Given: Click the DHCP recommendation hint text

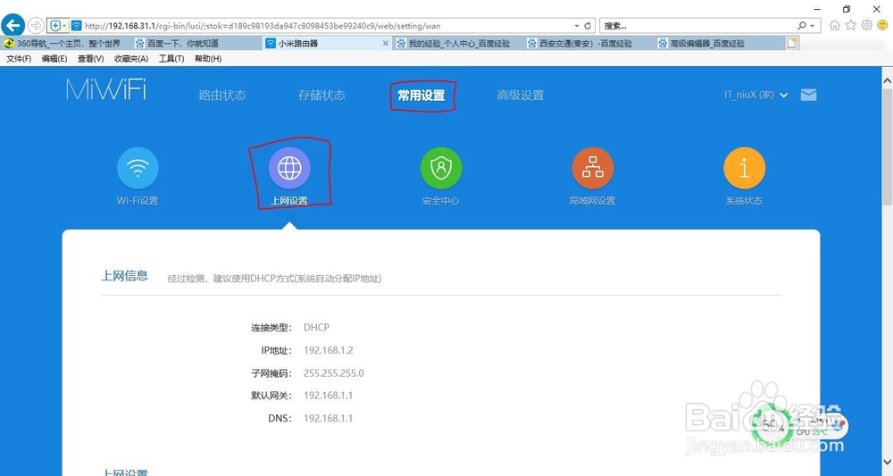Looking at the screenshot, I should tap(274, 279).
